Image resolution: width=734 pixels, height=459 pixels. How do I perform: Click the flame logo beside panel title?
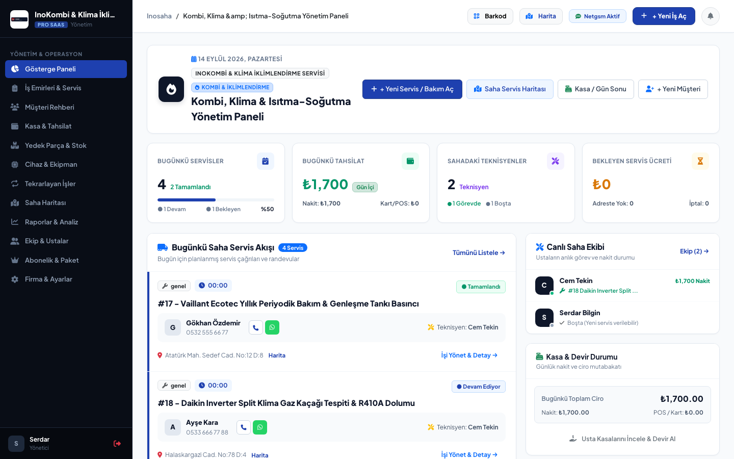171,89
